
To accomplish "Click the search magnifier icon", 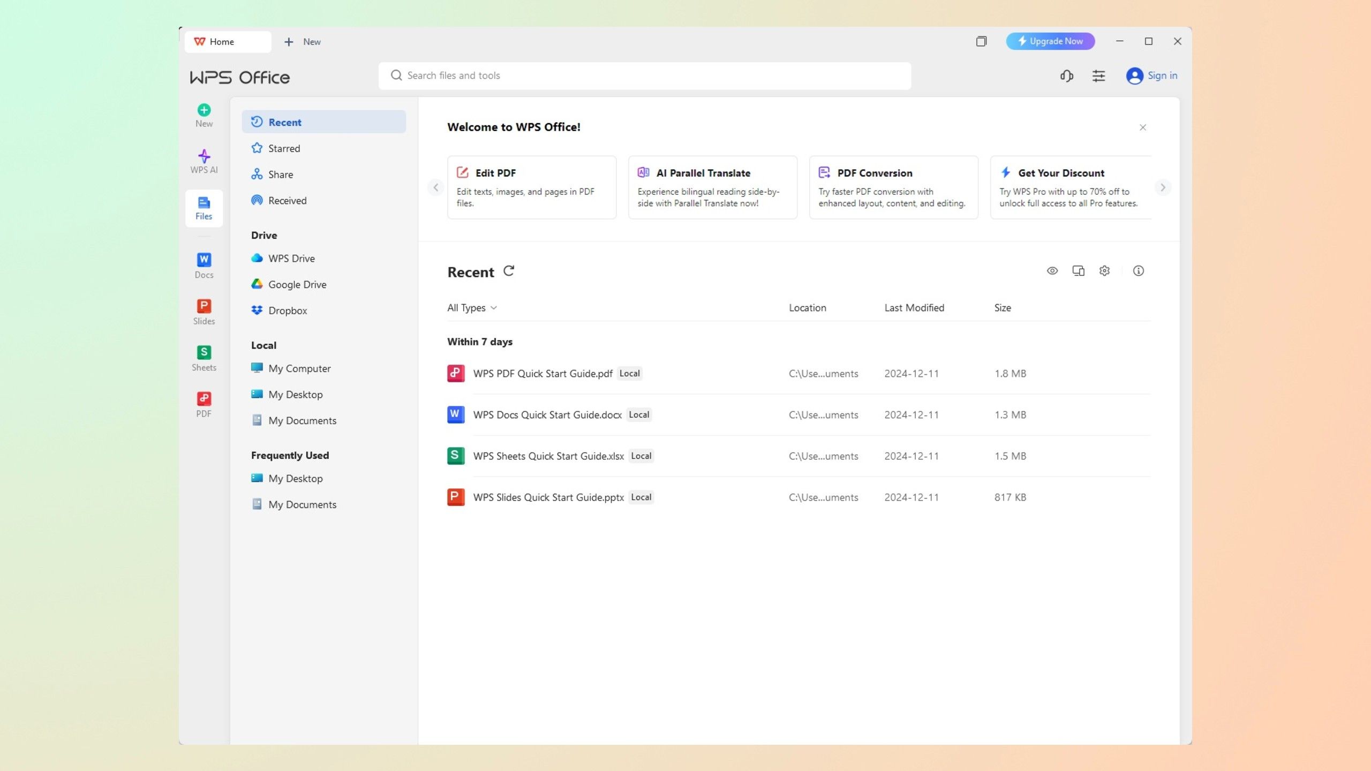I will coord(396,75).
